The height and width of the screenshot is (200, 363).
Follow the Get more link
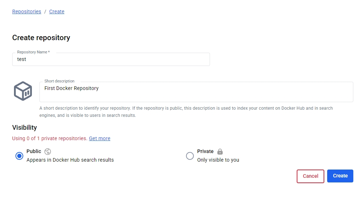pos(100,138)
